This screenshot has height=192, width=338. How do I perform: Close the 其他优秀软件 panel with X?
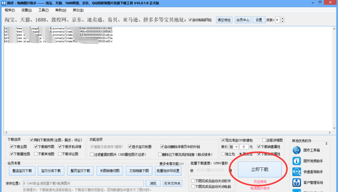click(326, 143)
